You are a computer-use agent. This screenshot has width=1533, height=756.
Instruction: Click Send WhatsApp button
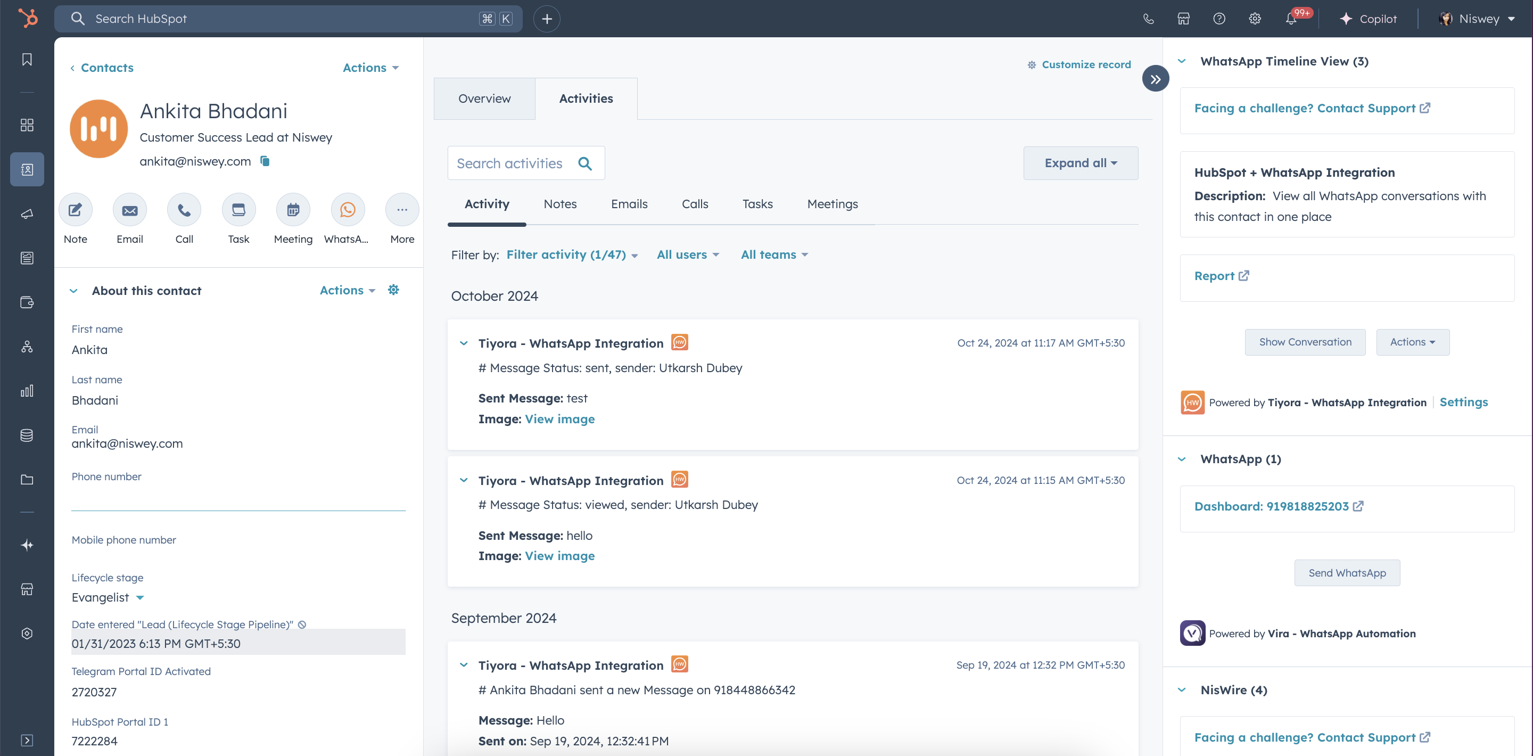[x=1347, y=573]
